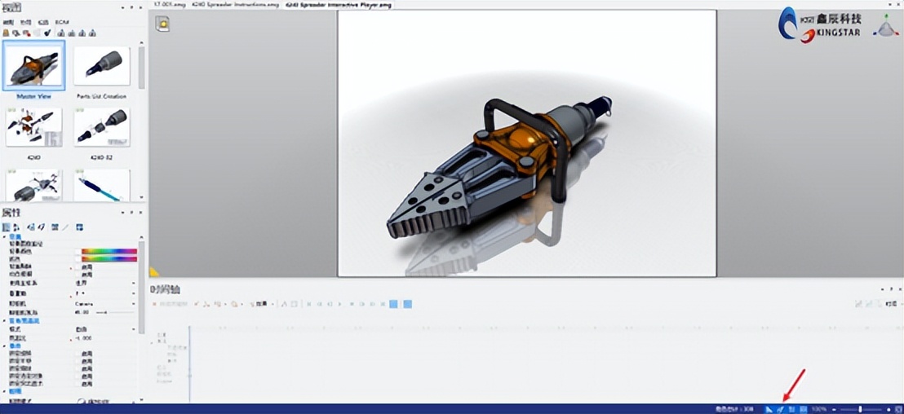Click the status bar zoom slider
The width and height of the screenshot is (904, 414).
click(860, 409)
